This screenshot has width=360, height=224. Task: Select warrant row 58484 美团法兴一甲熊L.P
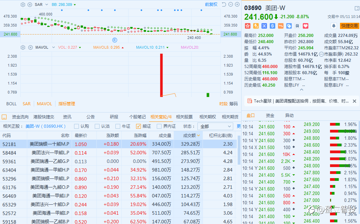click(x=117, y=153)
